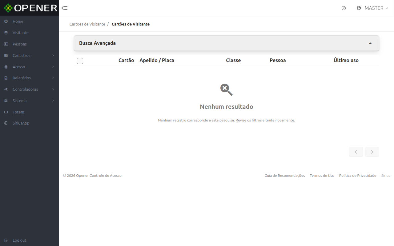Click the Opener logo

point(30,8)
